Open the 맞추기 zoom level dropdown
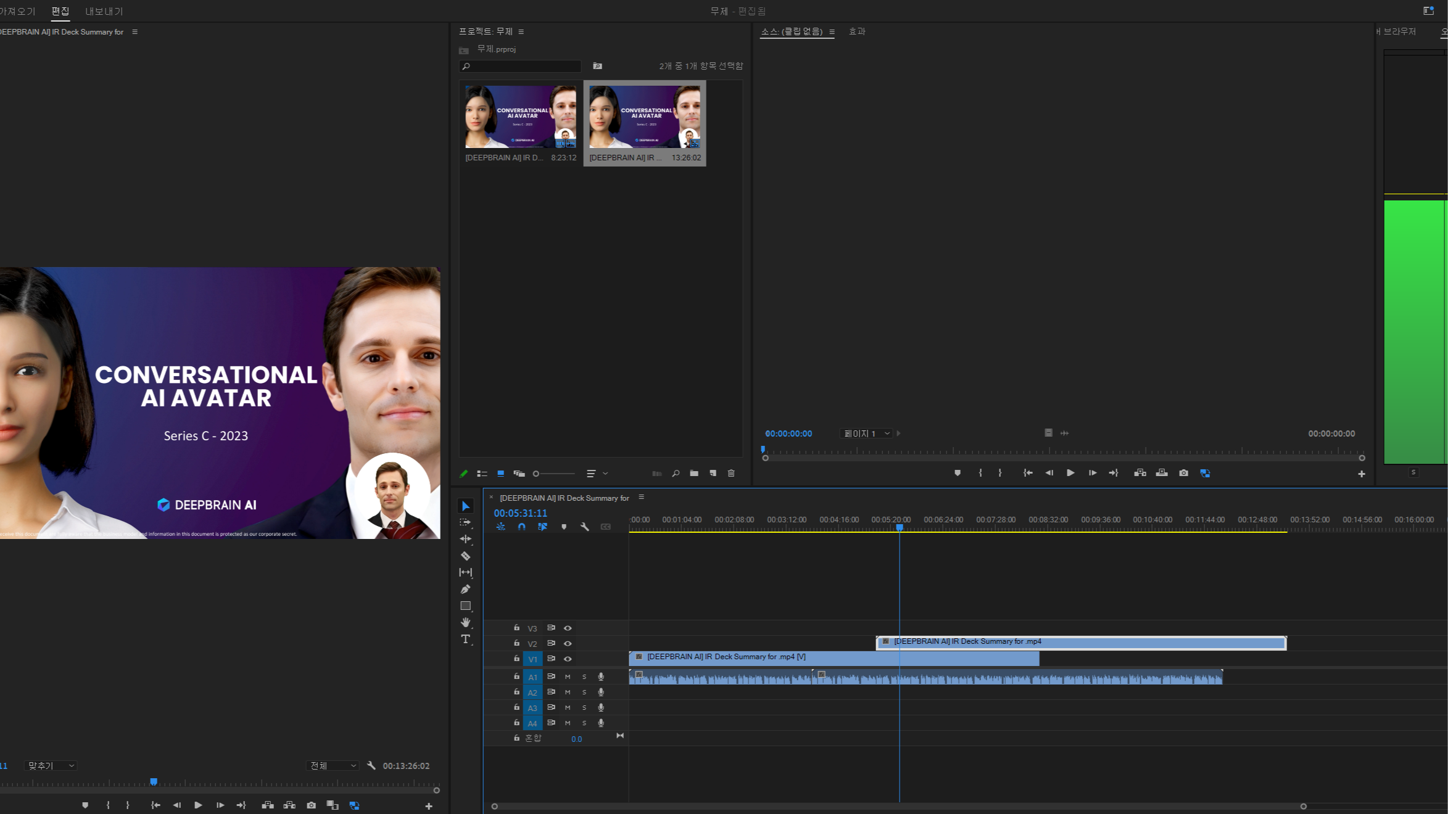Screen dimensions: 1448x814 tap(51, 765)
